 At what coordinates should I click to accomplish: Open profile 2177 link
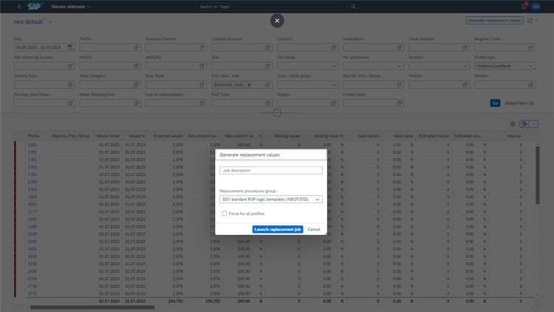33,212
